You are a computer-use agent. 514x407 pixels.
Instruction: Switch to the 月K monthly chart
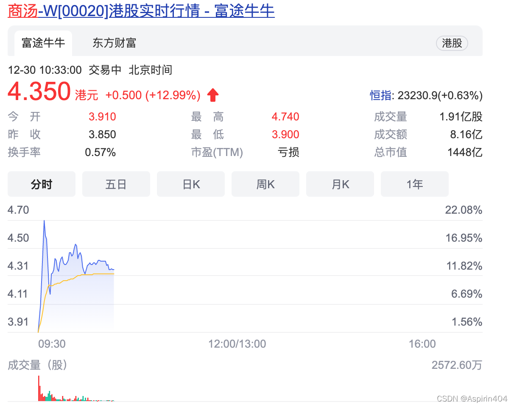click(340, 184)
